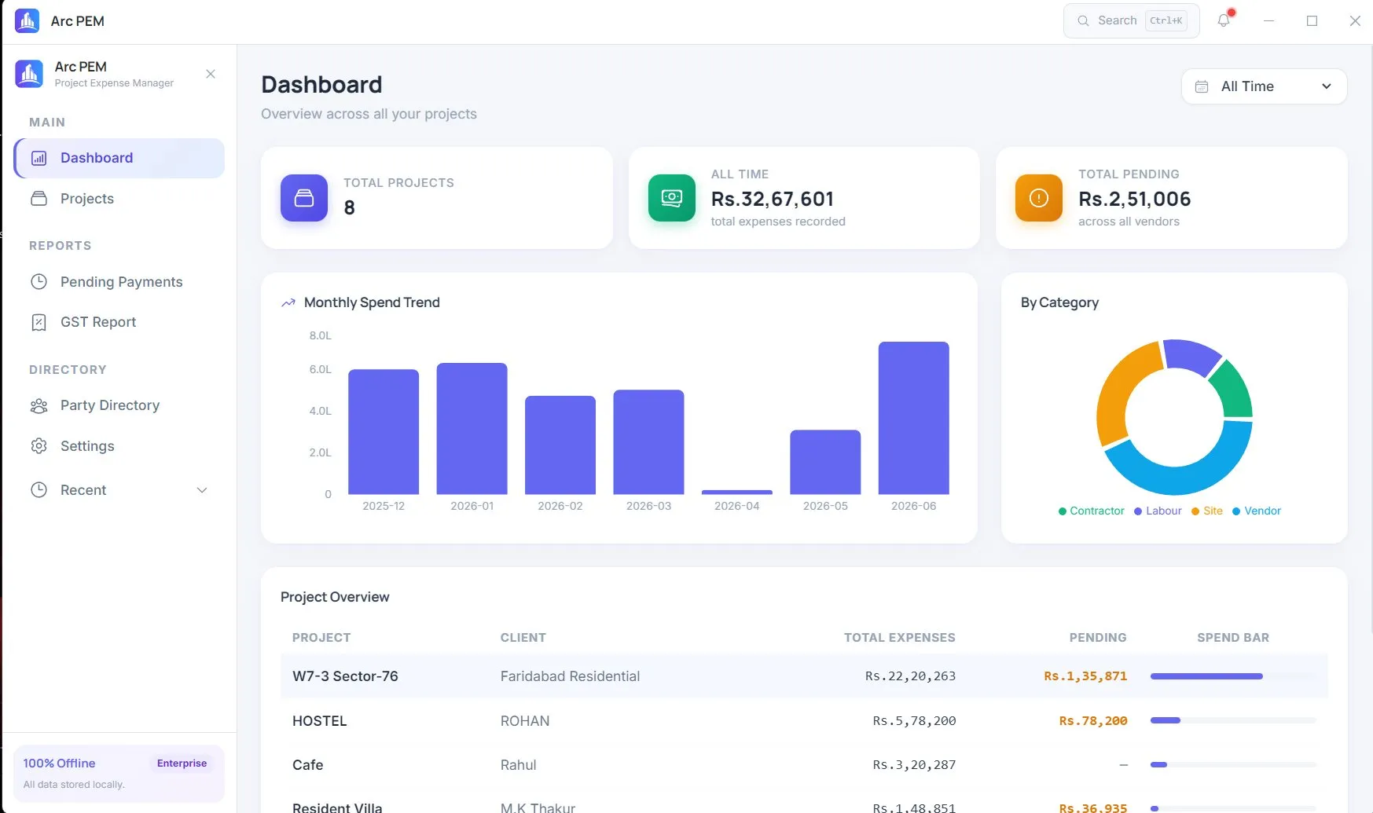The width and height of the screenshot is (1373, 813).
Task: Toggle Labour in the category legend
Action: tap(1158, 511)
